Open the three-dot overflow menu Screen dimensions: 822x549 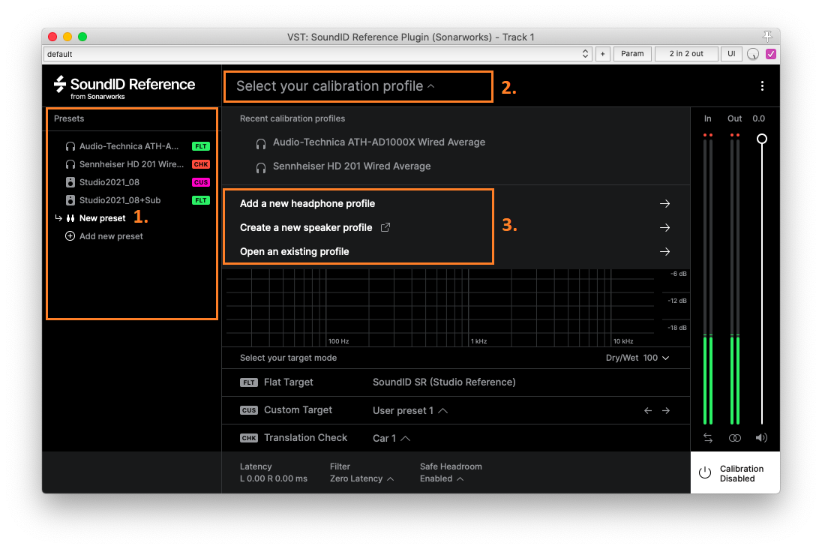coord(762,86)
